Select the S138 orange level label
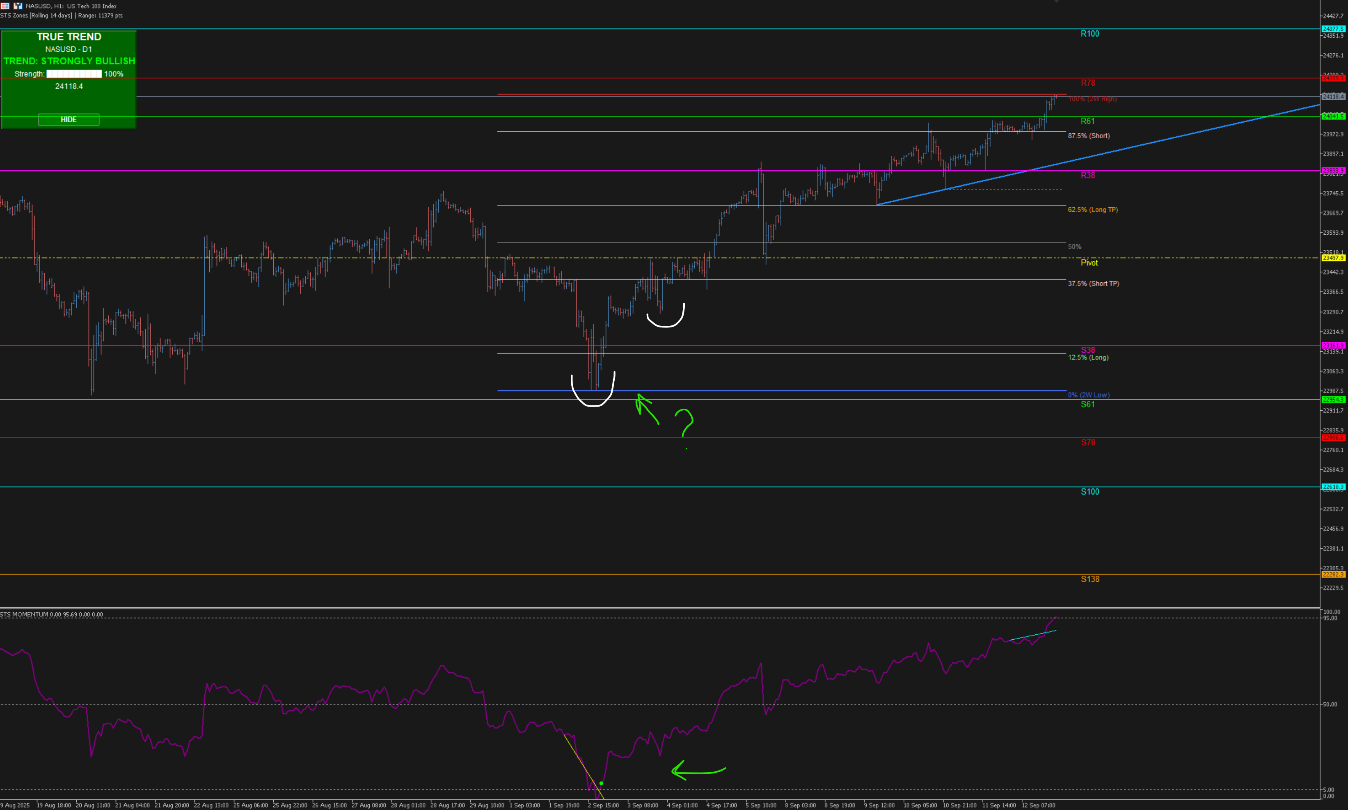The image size is (1348, 810). tap(1089, 579)
